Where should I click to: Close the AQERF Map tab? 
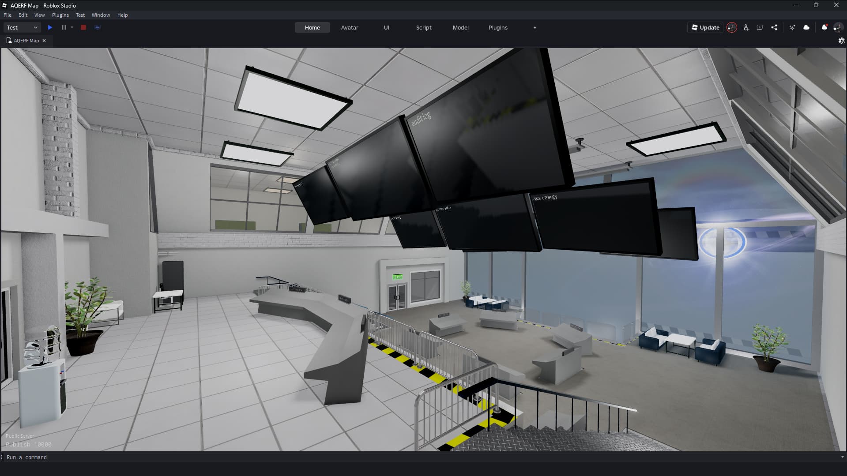pos(44,41)
